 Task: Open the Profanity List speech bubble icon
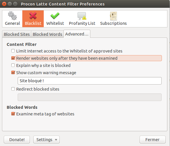pos(82,16)
